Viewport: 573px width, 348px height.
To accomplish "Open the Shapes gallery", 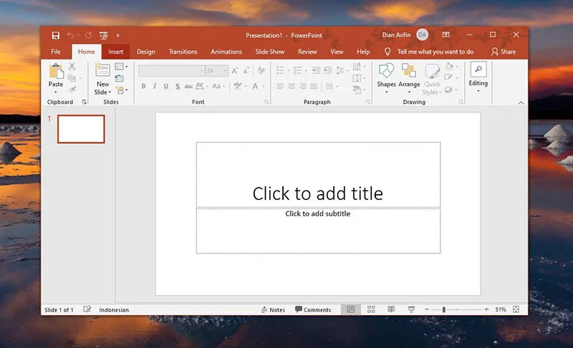I will [x=386, y=72].
